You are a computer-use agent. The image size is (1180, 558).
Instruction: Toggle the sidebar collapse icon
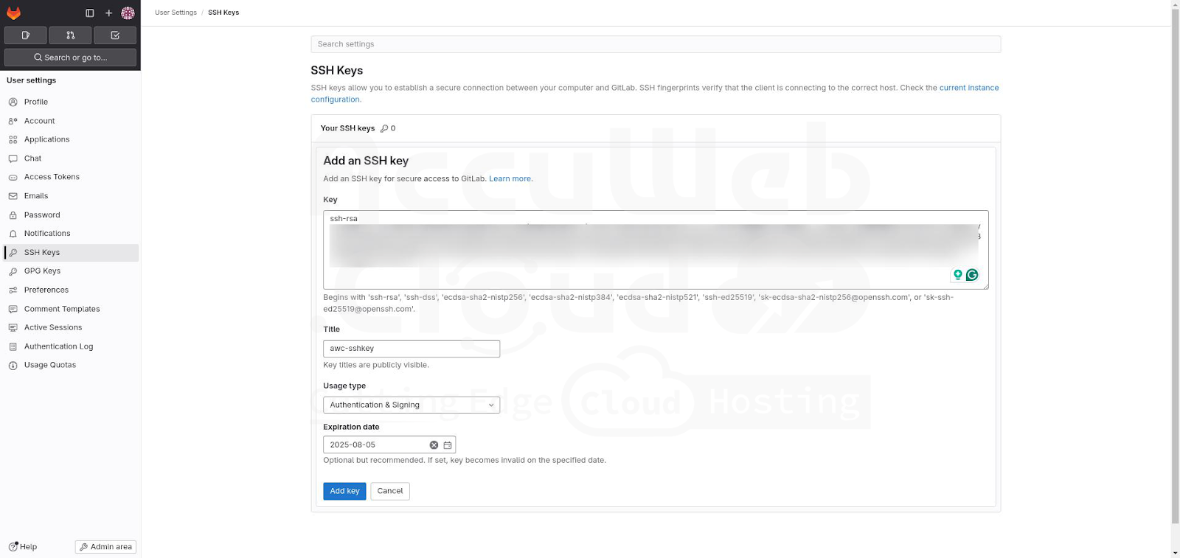(x=90, y=13)
